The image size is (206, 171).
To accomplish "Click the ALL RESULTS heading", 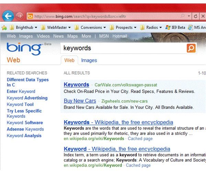I will coord(77,73).
